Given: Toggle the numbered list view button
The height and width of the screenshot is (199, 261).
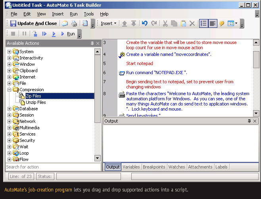Looking at the screenshot, I should (203, 23).
